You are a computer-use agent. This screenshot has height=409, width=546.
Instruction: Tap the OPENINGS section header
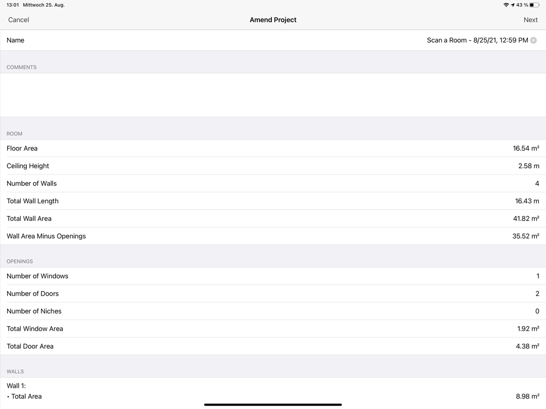coord(20,262)
